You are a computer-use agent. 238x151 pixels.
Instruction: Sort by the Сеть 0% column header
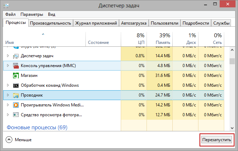[211, 39]
